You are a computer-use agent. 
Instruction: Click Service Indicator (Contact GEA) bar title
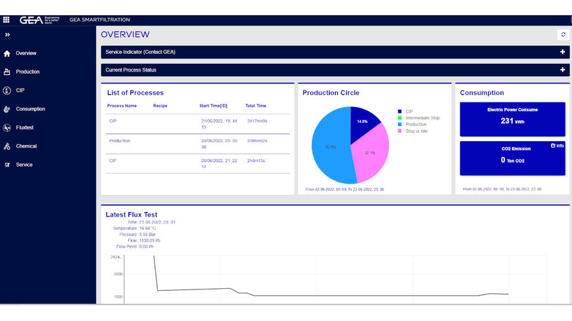pyautogui.click(x=141, y=52)
